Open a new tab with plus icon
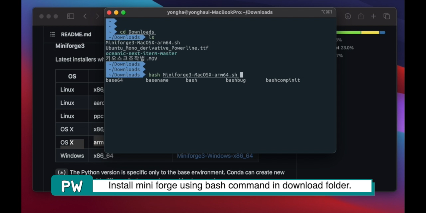The width and height of the screenshot is (426, 213). click(373, 16)
